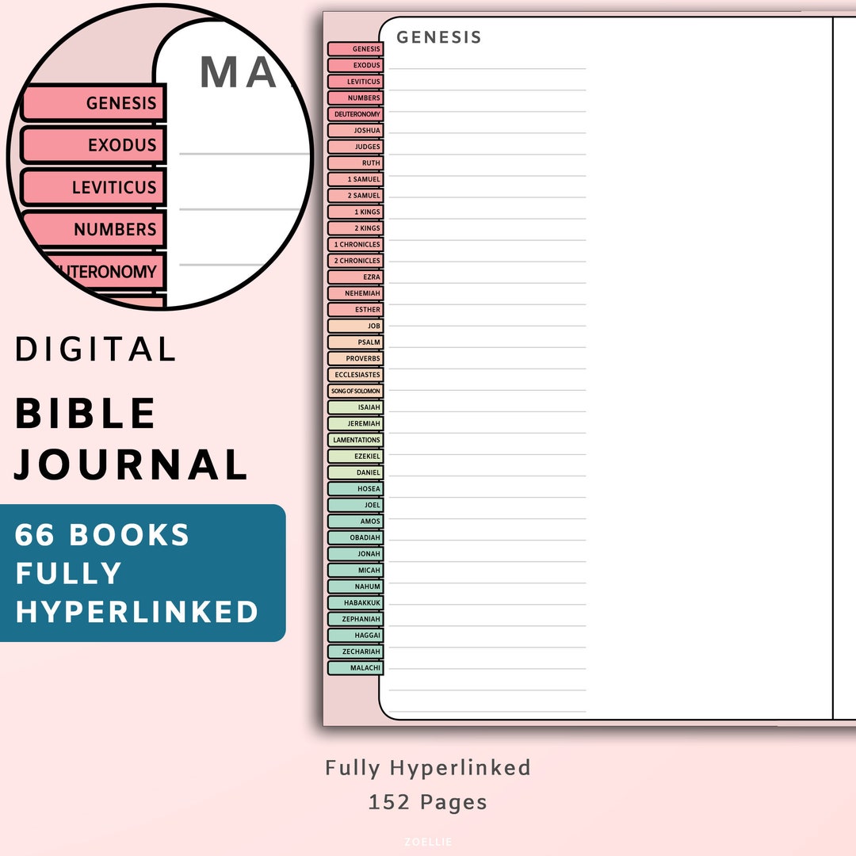Screen dimensions: 856x856
Task: Navigate to Leviticus via its tab
Action: point(356,82)
